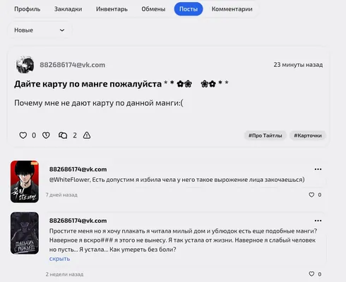This screenshot has width=346, height=282.
Task: Open the Закладки tab
Action: 68,9
